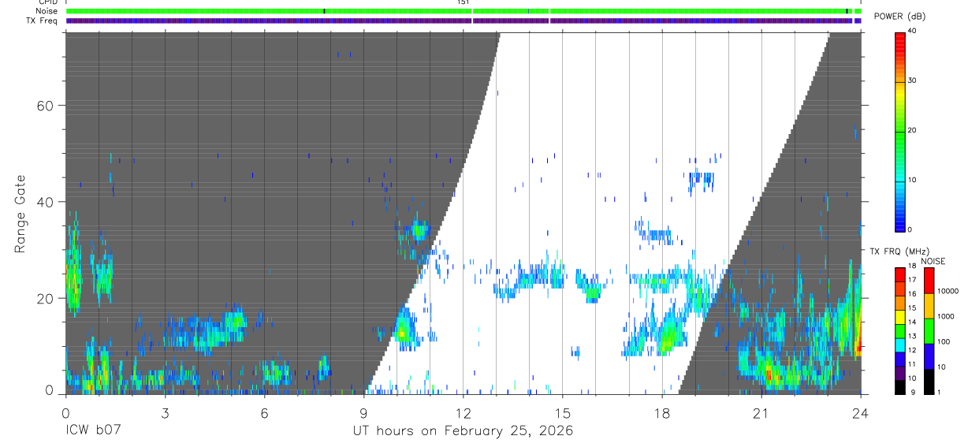Click the 9 tick on the UT hours axis
968x447 pixels.
pos(363,413)
